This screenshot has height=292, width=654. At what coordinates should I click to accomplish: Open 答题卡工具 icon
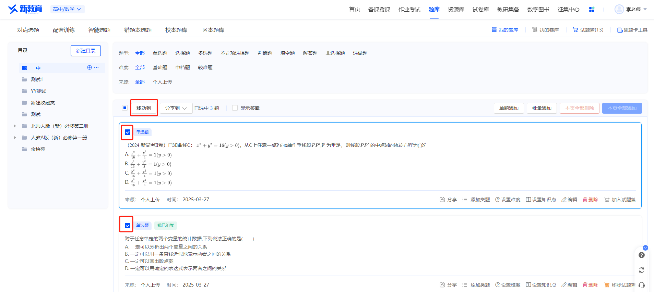click(x=620, y=30)
